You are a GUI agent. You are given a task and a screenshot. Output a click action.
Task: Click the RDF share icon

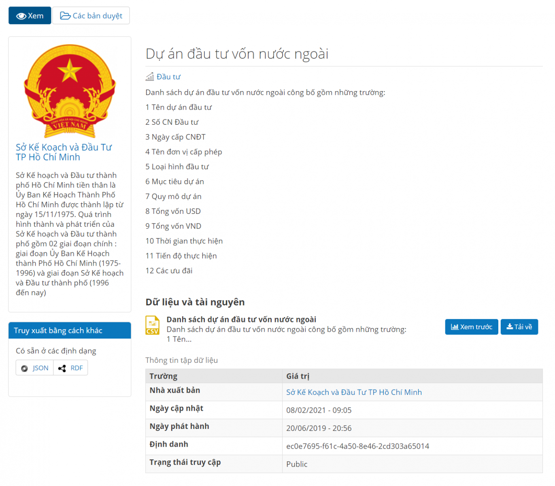62,368
